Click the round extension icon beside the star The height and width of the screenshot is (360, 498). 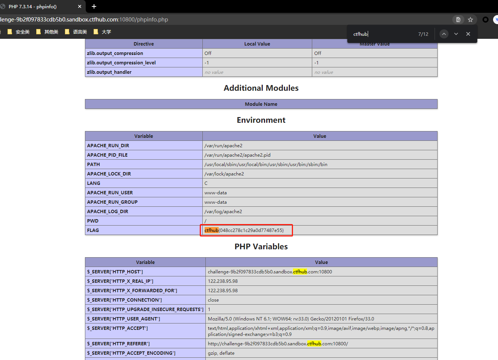(486, 20)
